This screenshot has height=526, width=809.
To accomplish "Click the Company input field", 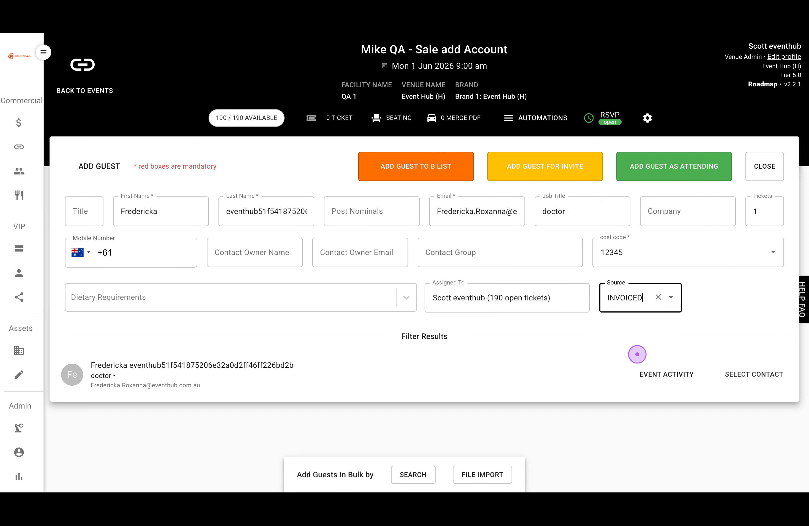I will 688,211.
